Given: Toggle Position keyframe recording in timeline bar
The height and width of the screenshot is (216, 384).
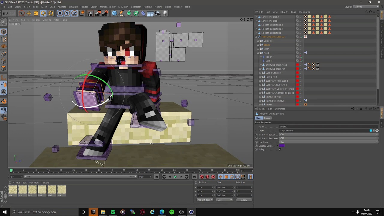Looking at the screenshot, I should 220,177.
